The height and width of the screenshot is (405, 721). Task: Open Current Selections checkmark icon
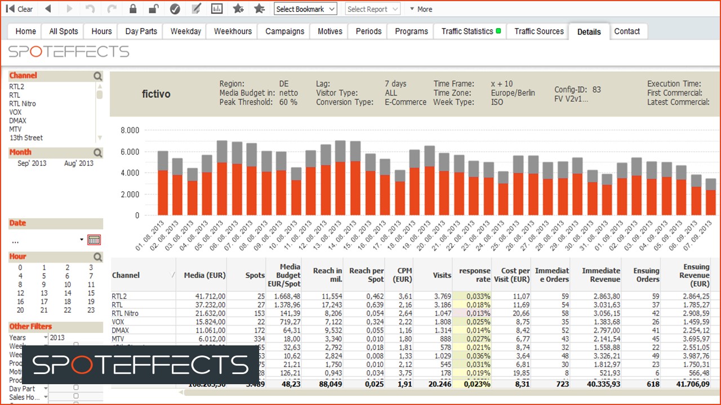click(175, 9)
